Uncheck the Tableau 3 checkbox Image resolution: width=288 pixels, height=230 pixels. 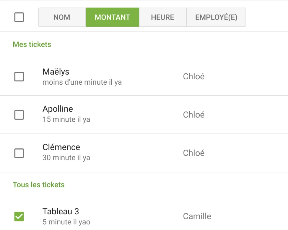tap(19, 216)
